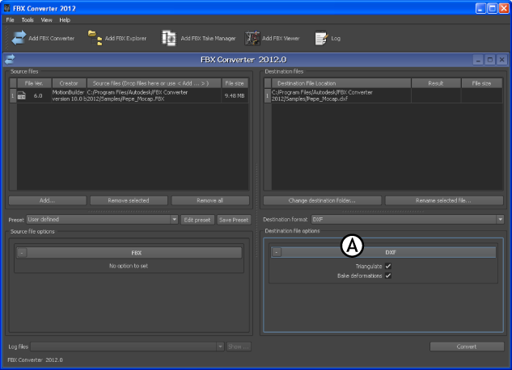Open the Destination format dropdown
Screen dimensions: 512x370
(408, 220)
